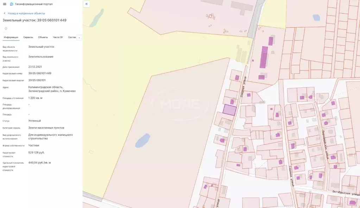Click the date value 23.12.2021
This screenshot has height=208, width=360.
click(x=35, y=67)
